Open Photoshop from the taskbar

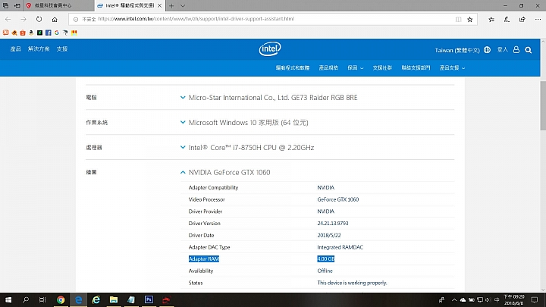coord(149,299)
